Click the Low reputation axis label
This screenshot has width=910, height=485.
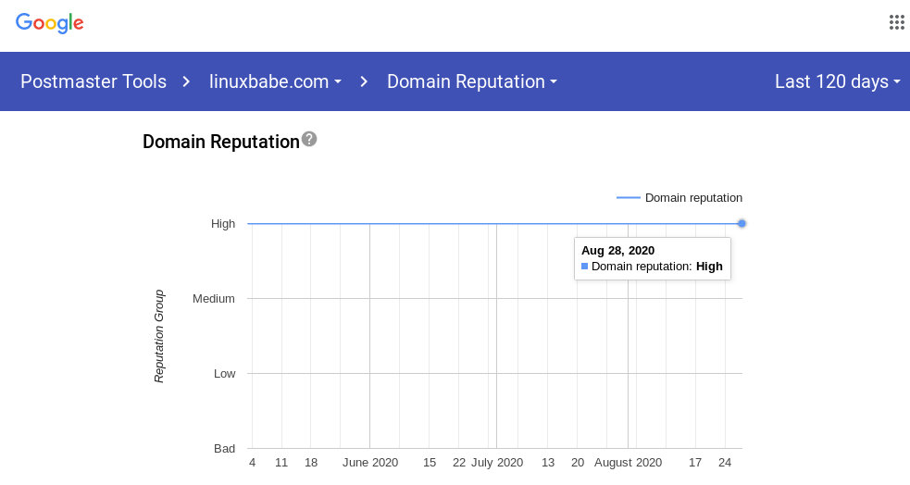tap(225, 373)
